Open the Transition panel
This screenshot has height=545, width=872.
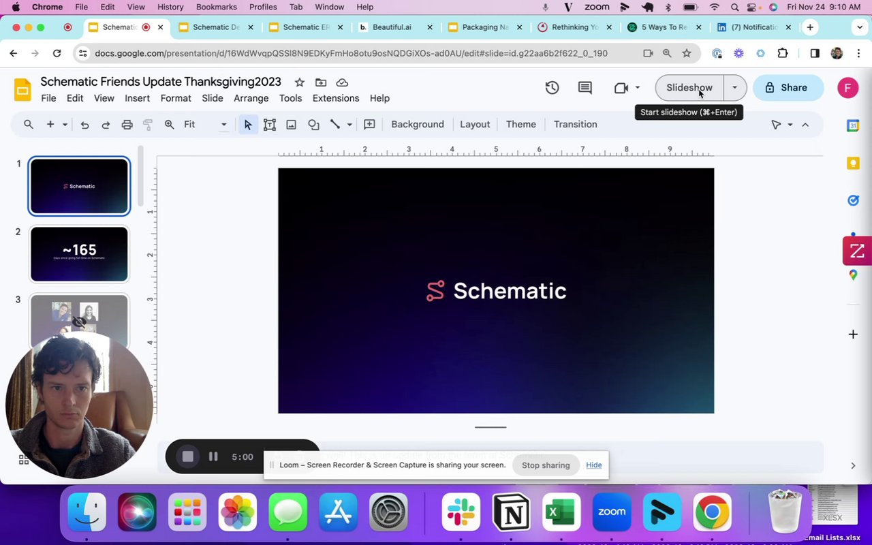pyautogui.click(x=576, y=124)
